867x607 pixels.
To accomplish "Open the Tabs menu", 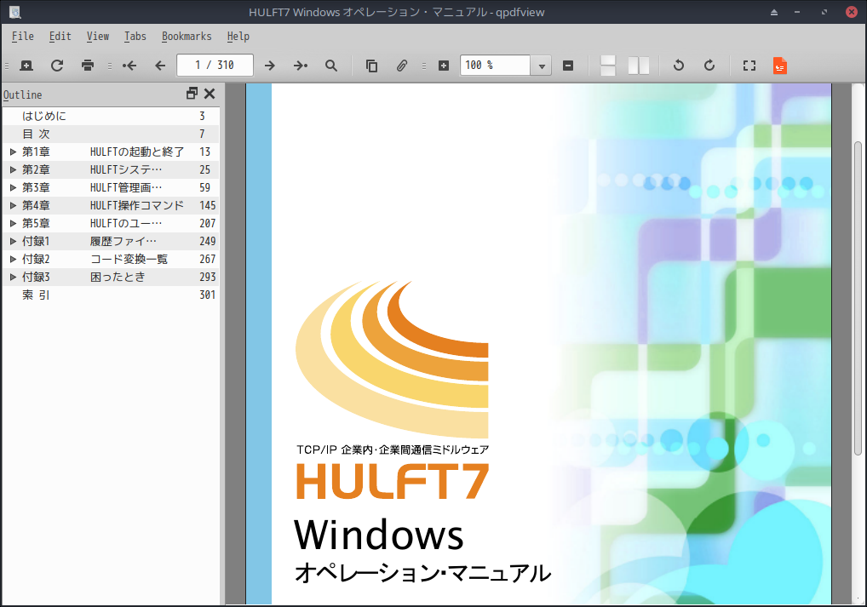I will coord(135,37).
